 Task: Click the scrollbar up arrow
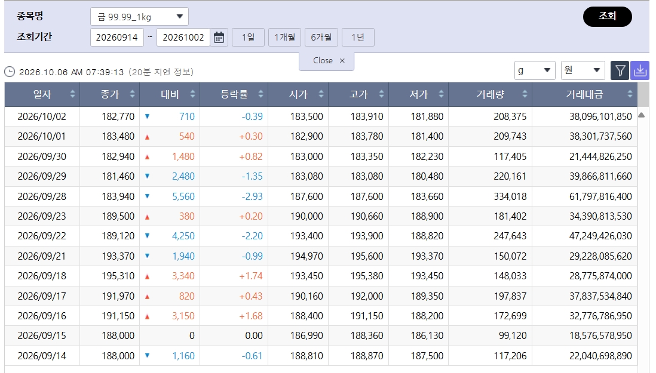coord(641,115)
